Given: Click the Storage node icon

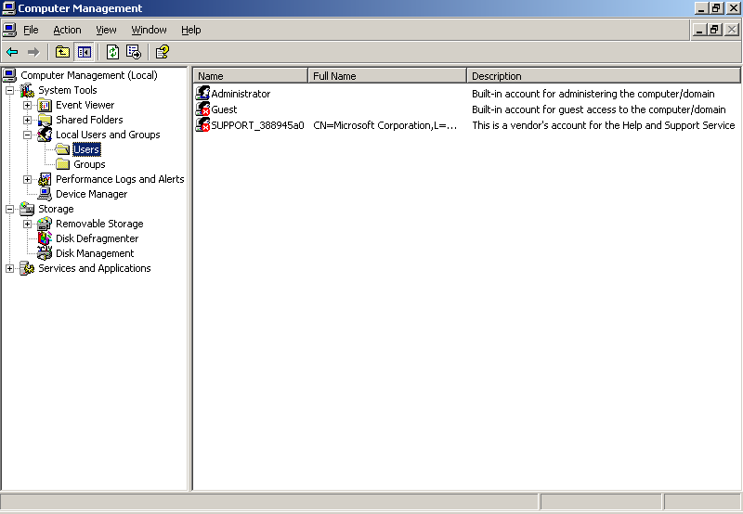Looking at the screenshot, I should [28, 209].
